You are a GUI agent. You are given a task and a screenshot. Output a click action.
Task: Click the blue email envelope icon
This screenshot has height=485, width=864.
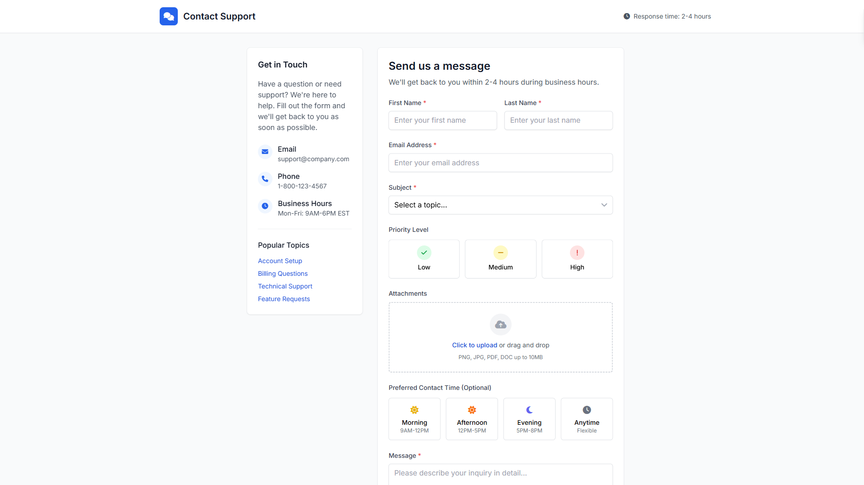pos(265,152)
